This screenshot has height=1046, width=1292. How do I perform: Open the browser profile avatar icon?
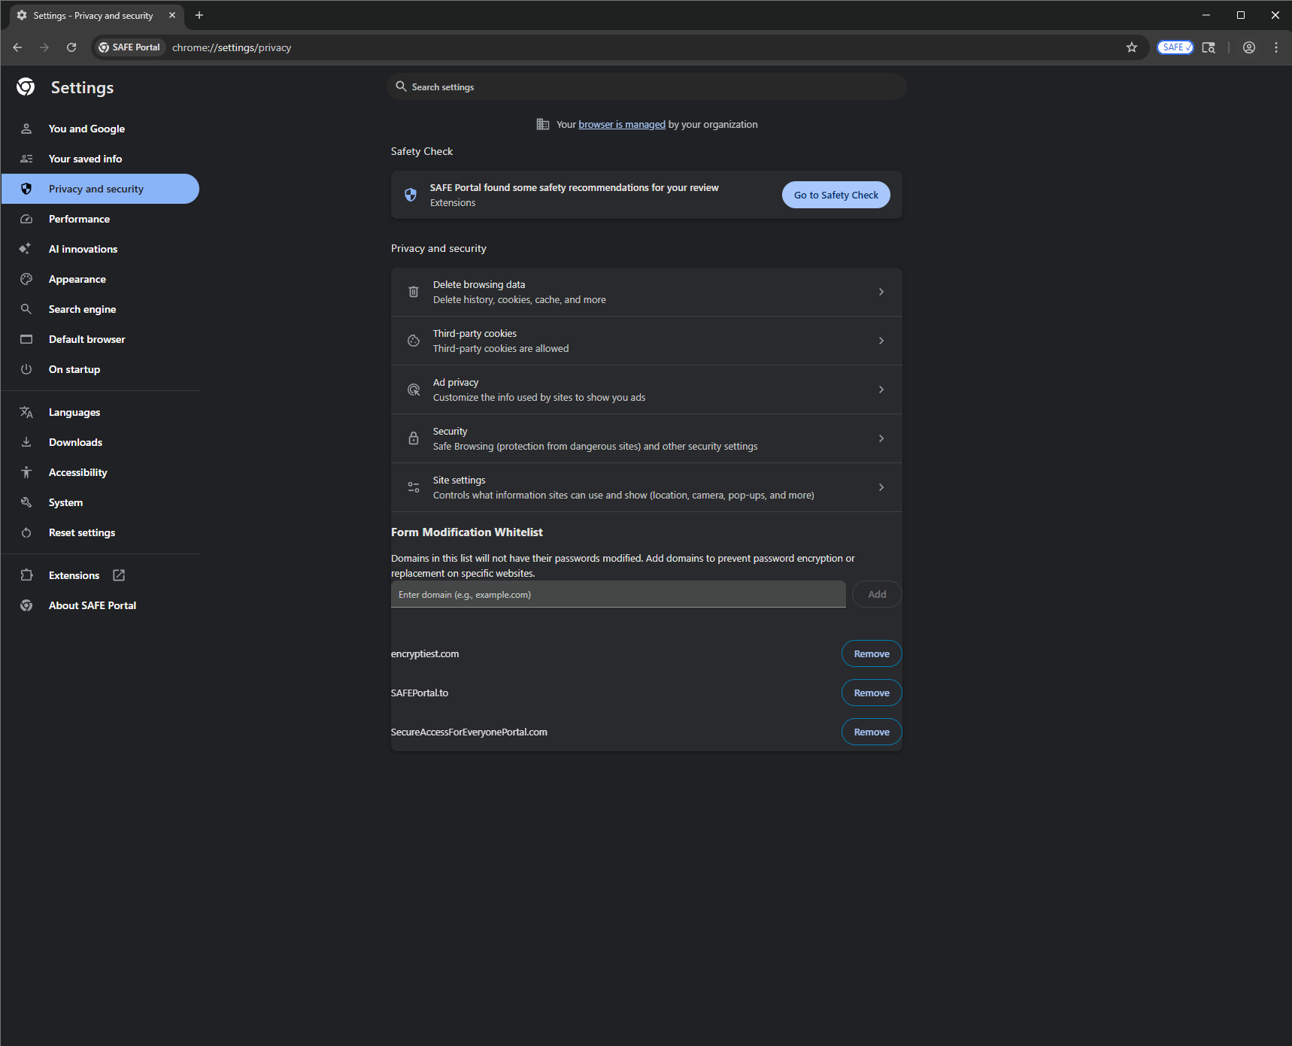click(1248, 47)
